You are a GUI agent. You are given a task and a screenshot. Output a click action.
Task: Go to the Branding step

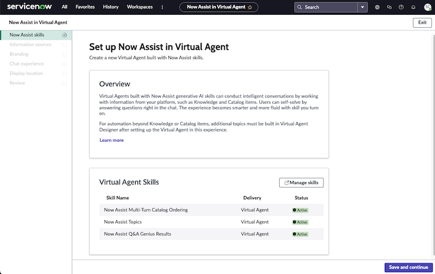[x=19, y=54]
